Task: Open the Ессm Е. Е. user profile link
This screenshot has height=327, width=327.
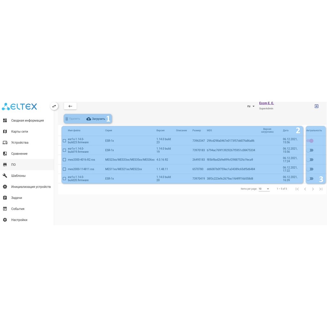Action: [266, 103]
